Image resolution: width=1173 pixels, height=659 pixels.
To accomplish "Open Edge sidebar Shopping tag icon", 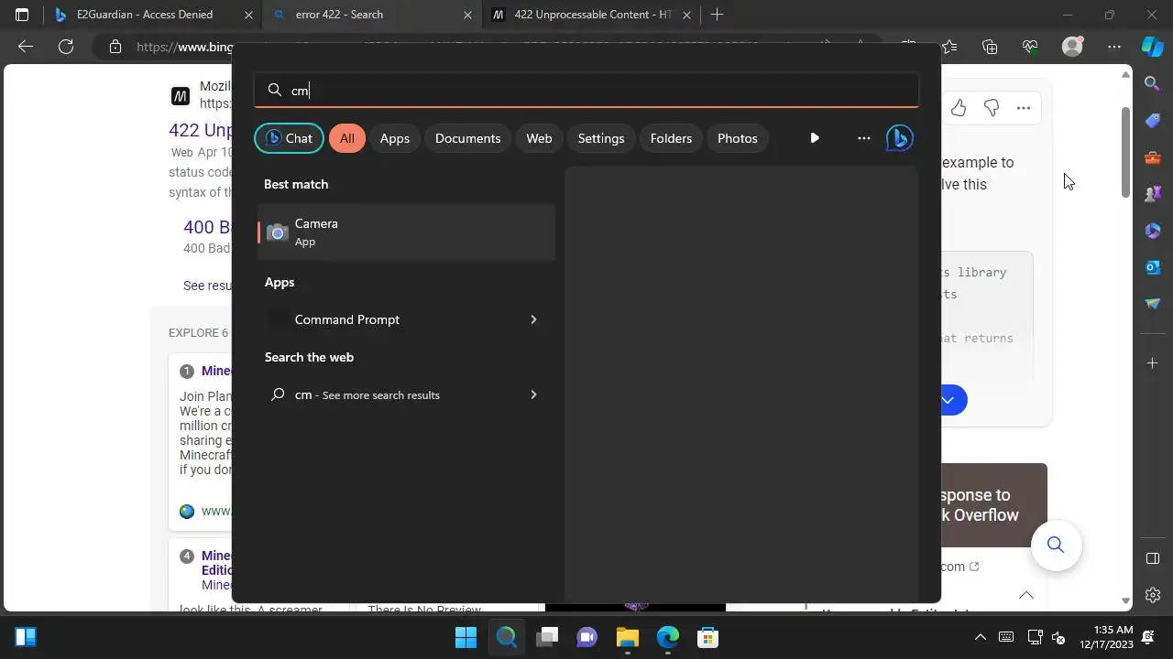I will 1153,120.
